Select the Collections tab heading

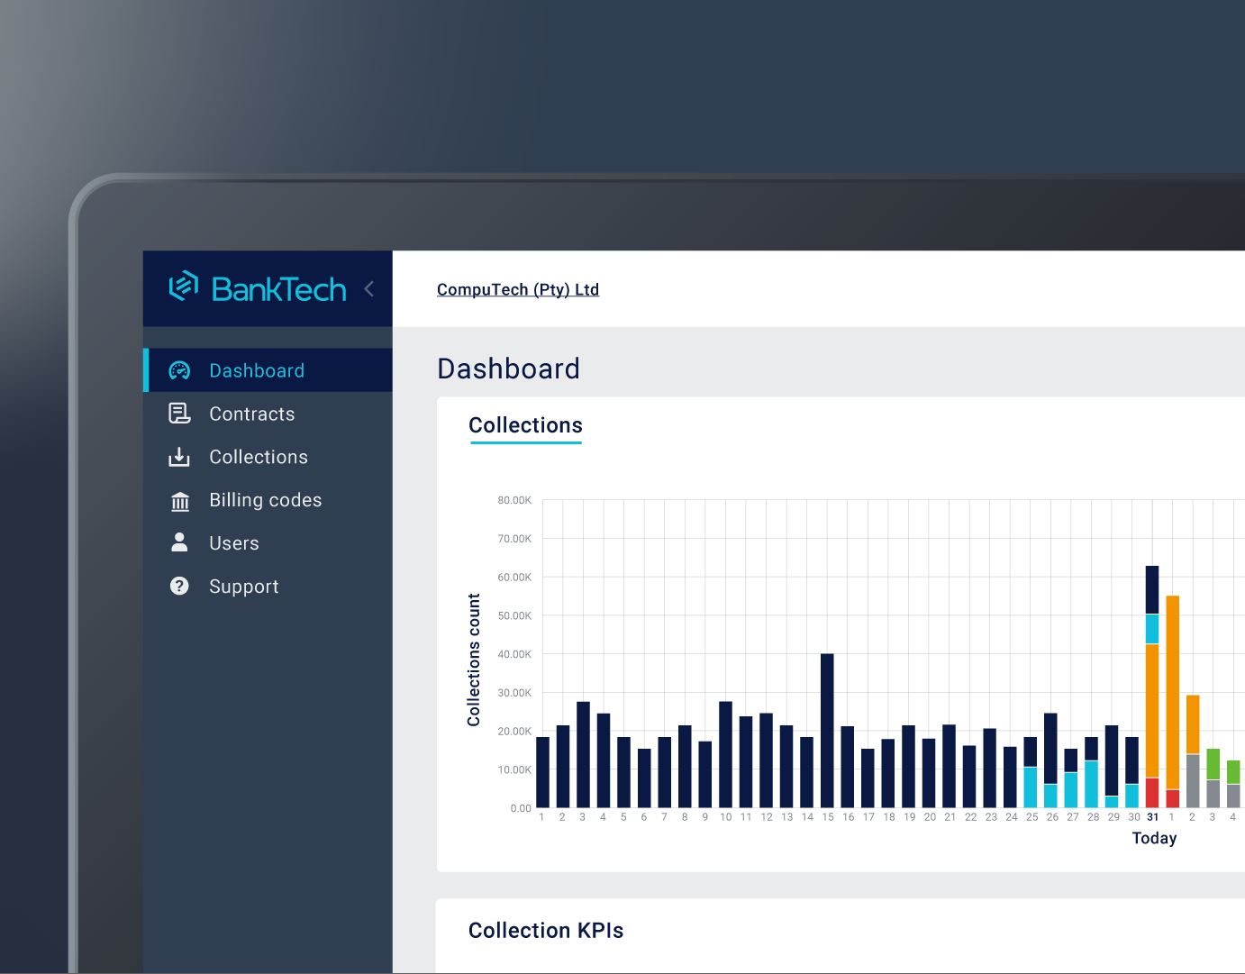526,425
